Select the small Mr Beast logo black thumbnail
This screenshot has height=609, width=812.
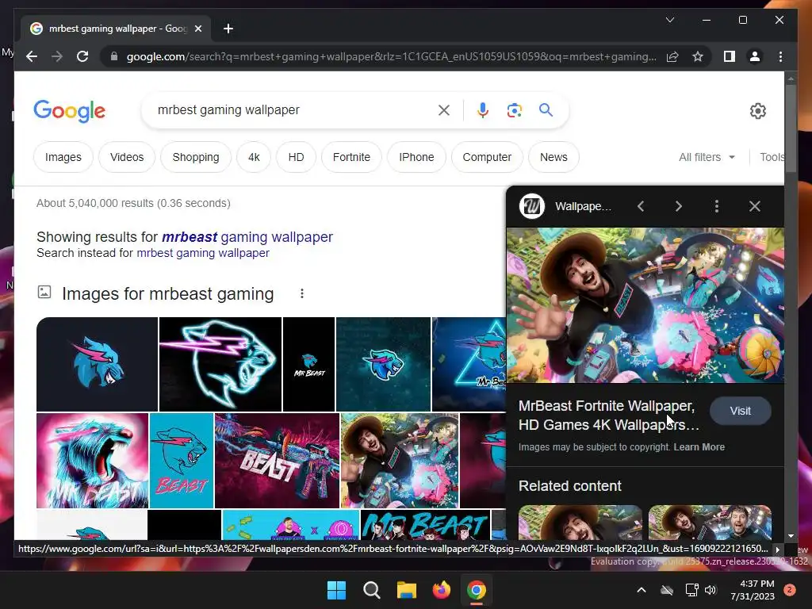(x=308, y=364)
